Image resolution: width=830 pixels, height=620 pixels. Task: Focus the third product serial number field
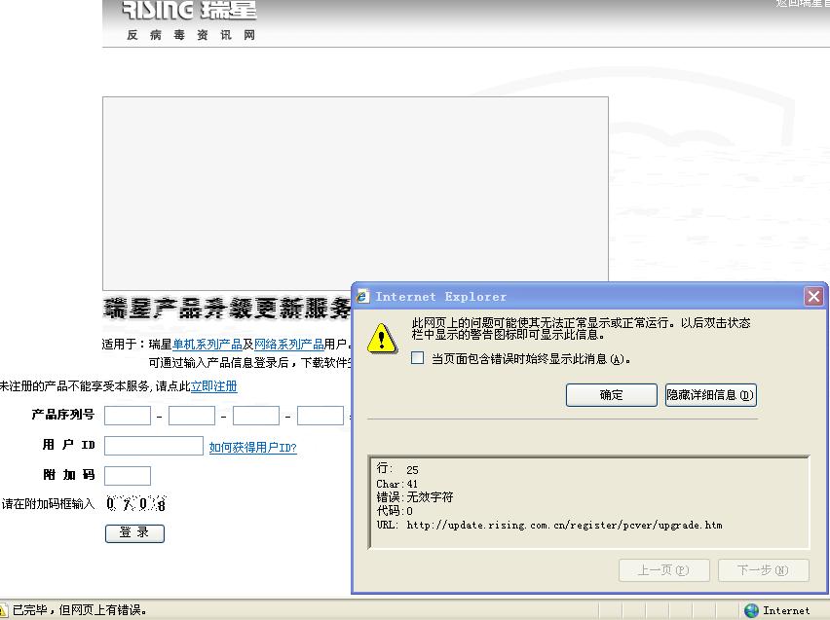coord(256,416)
